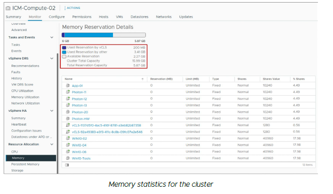Click the Win10-06 VM icon
Image resolution: width=333 pixels, height=194 pixels.
pyautogui.click(x=68, y=152)
